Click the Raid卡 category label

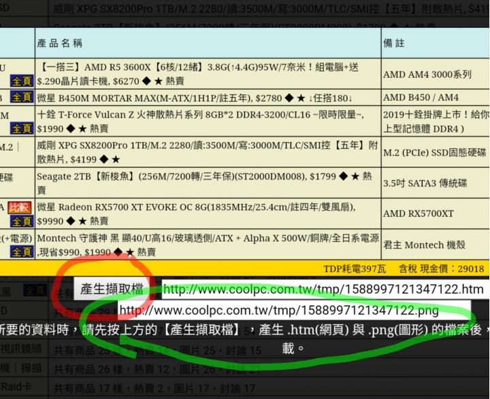pos(16,387)
